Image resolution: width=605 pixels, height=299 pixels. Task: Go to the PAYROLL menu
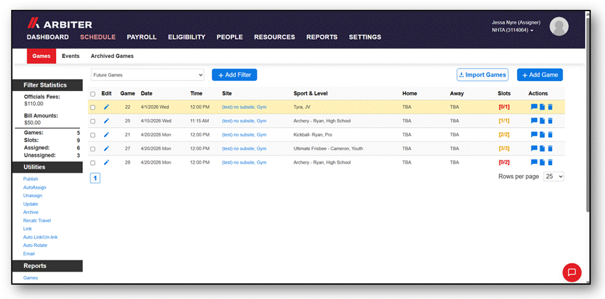click(x=142, y=37)
